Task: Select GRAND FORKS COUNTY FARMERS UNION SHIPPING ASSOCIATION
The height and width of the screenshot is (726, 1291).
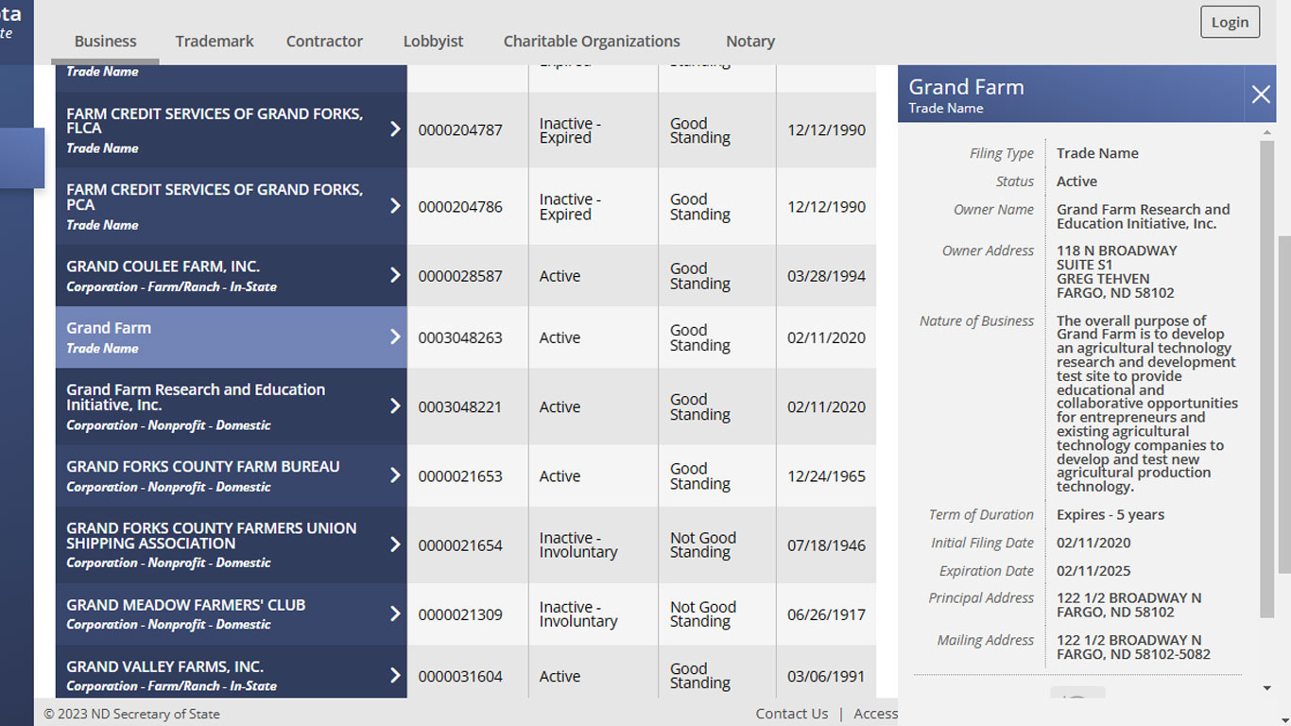Action: pyautogui.click(x=232, y=544)
